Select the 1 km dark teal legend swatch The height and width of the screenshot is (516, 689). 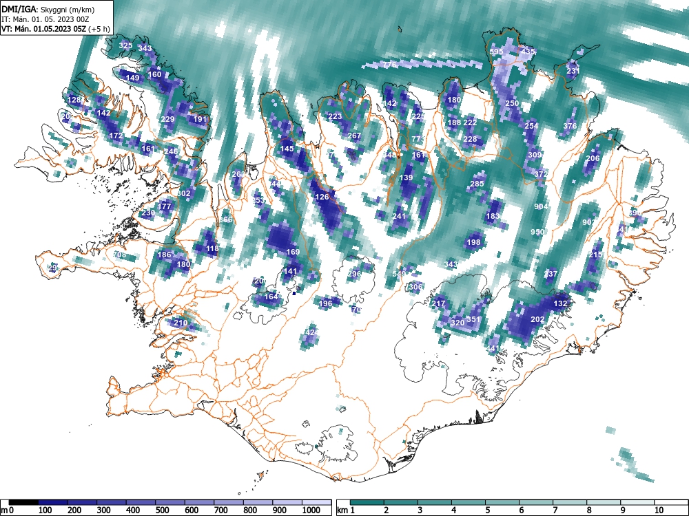point(367,502)
